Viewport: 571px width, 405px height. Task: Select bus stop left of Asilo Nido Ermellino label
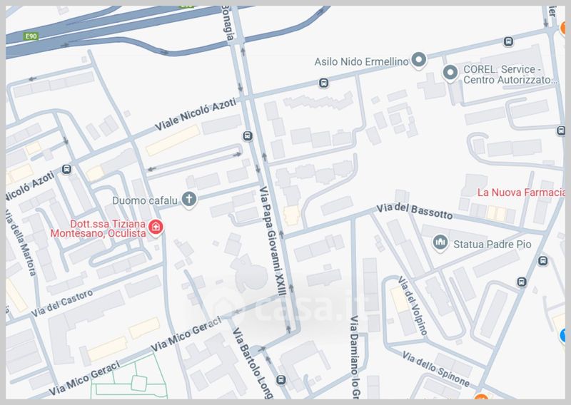323,83
